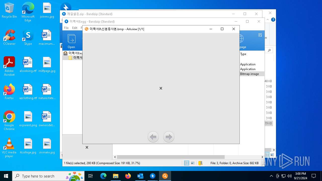
Task: Open VLC media player desktop shortcut
Action: point(9,148)
